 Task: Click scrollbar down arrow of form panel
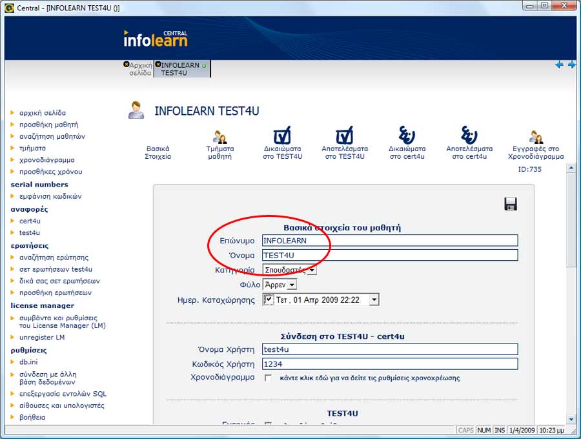point(571,420)
